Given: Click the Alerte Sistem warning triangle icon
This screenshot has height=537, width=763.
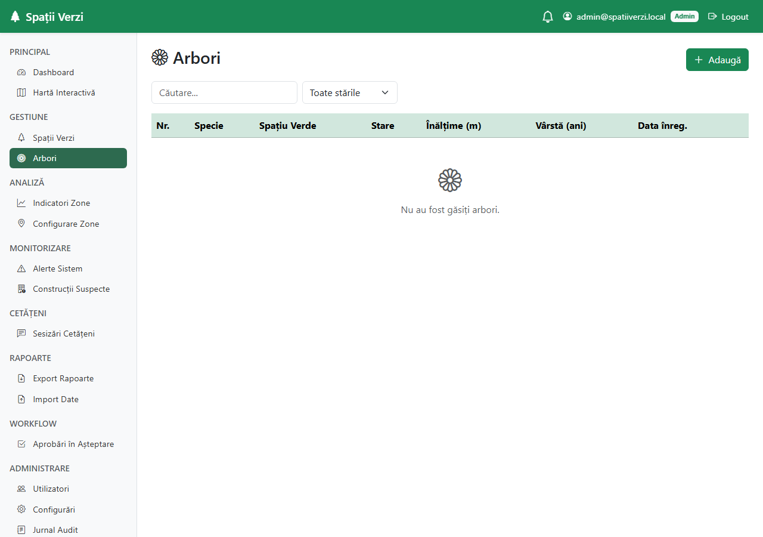Looking at the screenshot, I should point(21,268).
